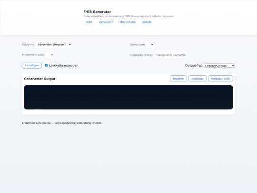Expand the Phänomen / Code dropdown
Image resolution: width=257 pixels, height=193 pixels.
click(49, 55)
